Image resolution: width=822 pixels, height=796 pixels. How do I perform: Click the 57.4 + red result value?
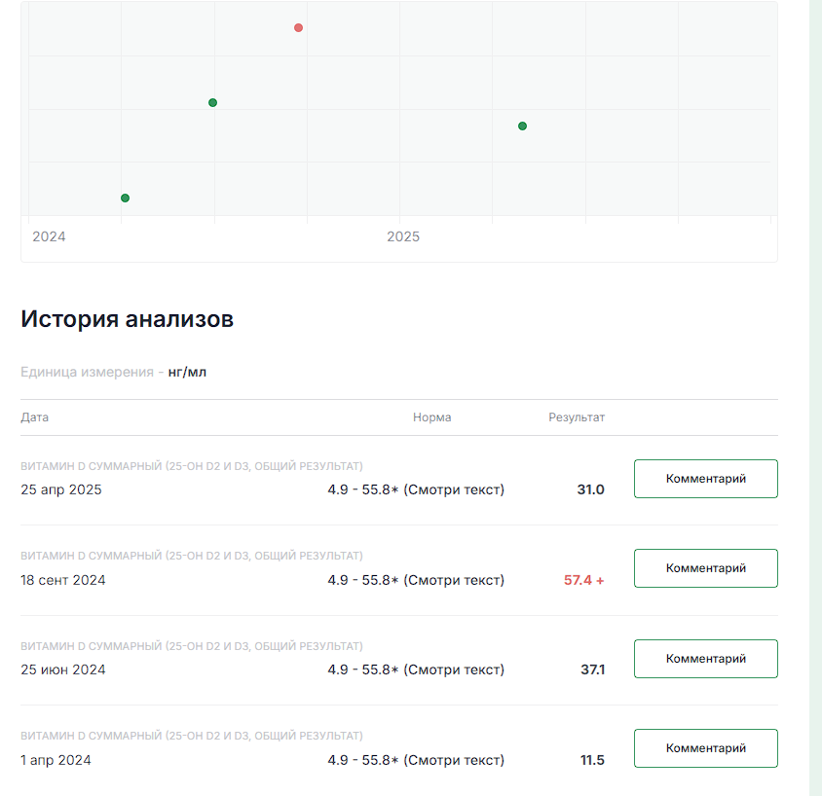(x=583, y=580)
